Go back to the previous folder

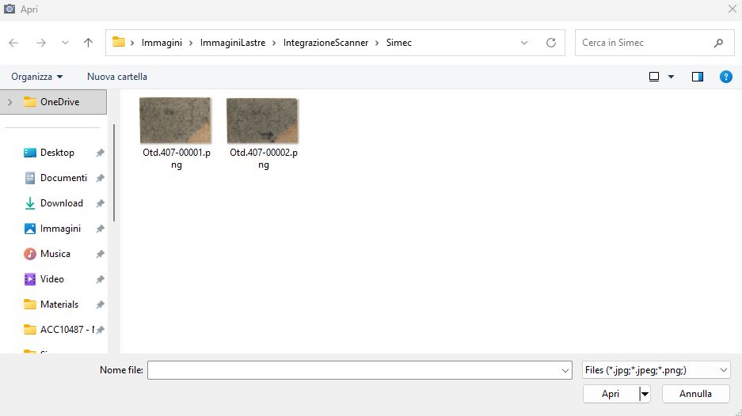pos(13,43)
